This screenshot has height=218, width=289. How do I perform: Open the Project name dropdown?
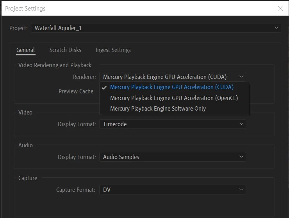tap(156, 28)
